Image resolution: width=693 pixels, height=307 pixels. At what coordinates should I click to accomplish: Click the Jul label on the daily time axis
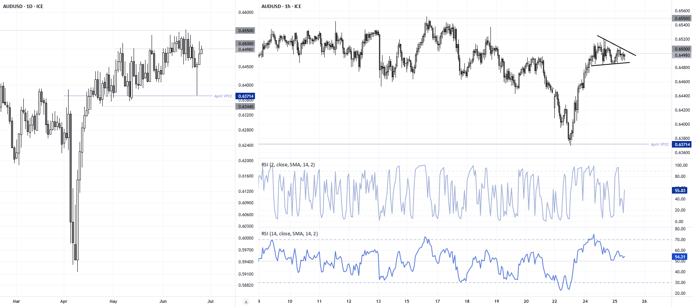(x=210, y=301)
